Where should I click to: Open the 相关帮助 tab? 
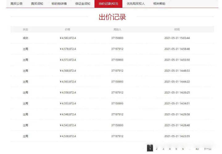click(x=159, y=4)
